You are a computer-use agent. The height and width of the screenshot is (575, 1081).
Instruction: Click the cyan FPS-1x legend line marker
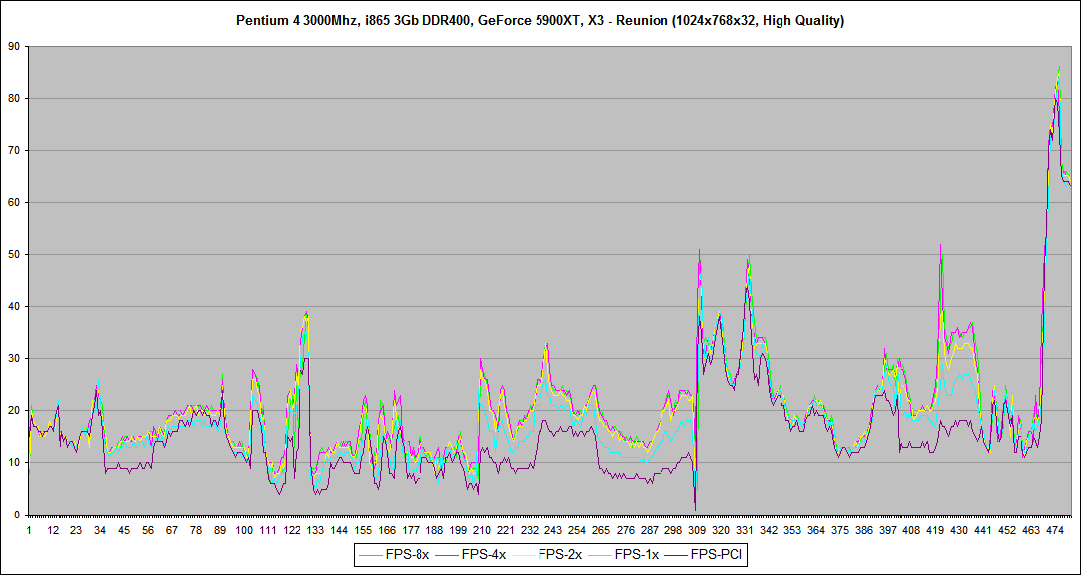click(x=598, y=554)
